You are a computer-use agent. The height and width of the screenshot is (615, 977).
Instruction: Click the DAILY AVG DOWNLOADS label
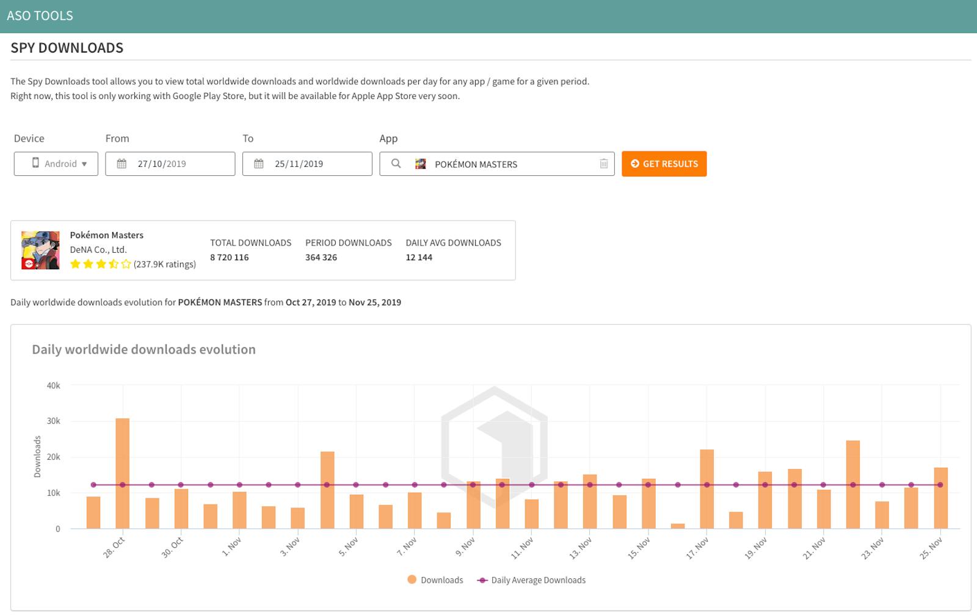coord(454,243)
